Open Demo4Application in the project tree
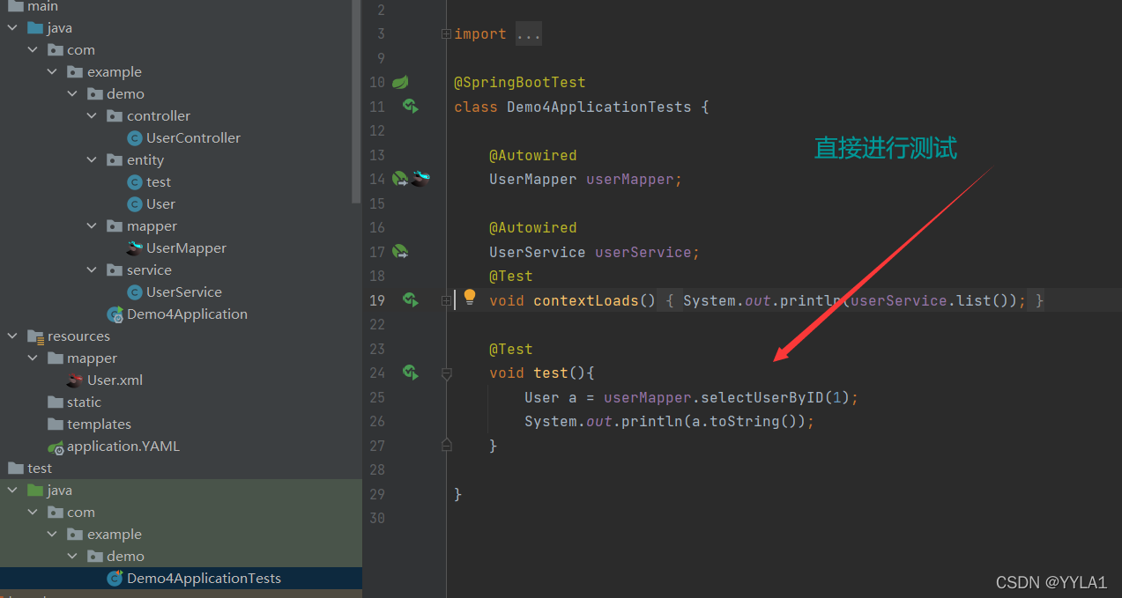 pos(187,314)
